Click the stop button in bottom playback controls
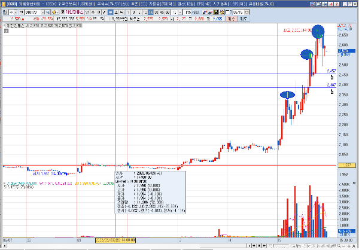359x250 pixels. [x=260, y=246]
